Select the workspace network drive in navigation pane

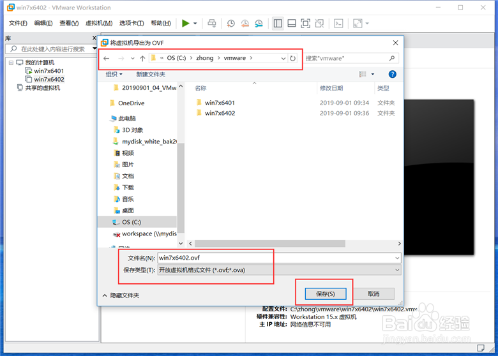pyautogui.click(x=145, y=234)
